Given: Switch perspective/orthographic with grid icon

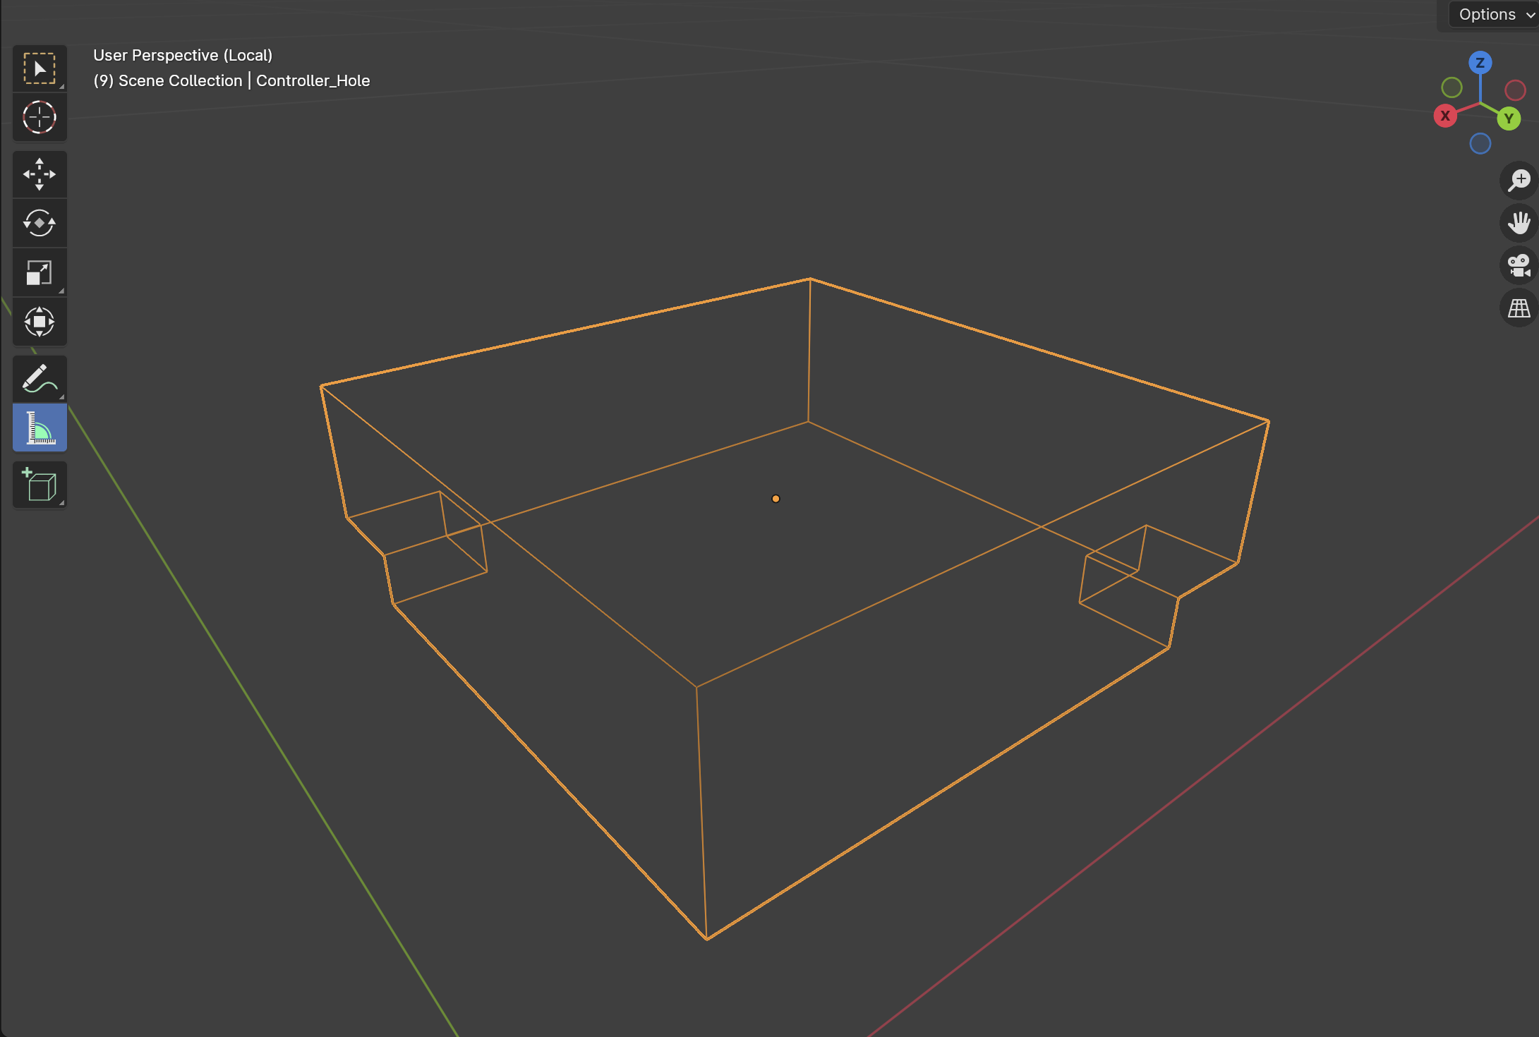Looking at the screenshot, I should pyautogui.click(x=1519, y=308).
